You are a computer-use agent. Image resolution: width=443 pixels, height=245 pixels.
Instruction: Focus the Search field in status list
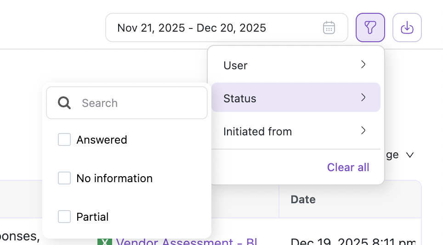pyautogui.click(x=138, y=103)
